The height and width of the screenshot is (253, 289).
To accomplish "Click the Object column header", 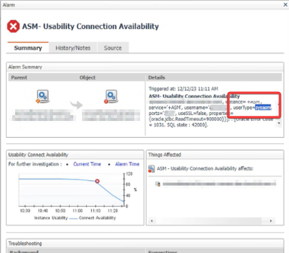I will [87, 77].
